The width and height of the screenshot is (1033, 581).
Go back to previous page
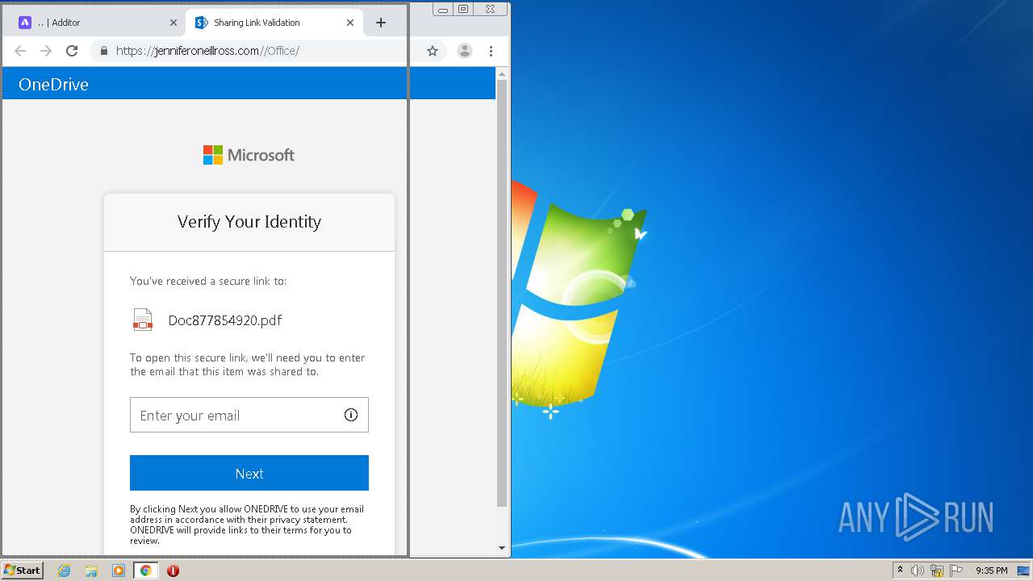pos(20,51)
